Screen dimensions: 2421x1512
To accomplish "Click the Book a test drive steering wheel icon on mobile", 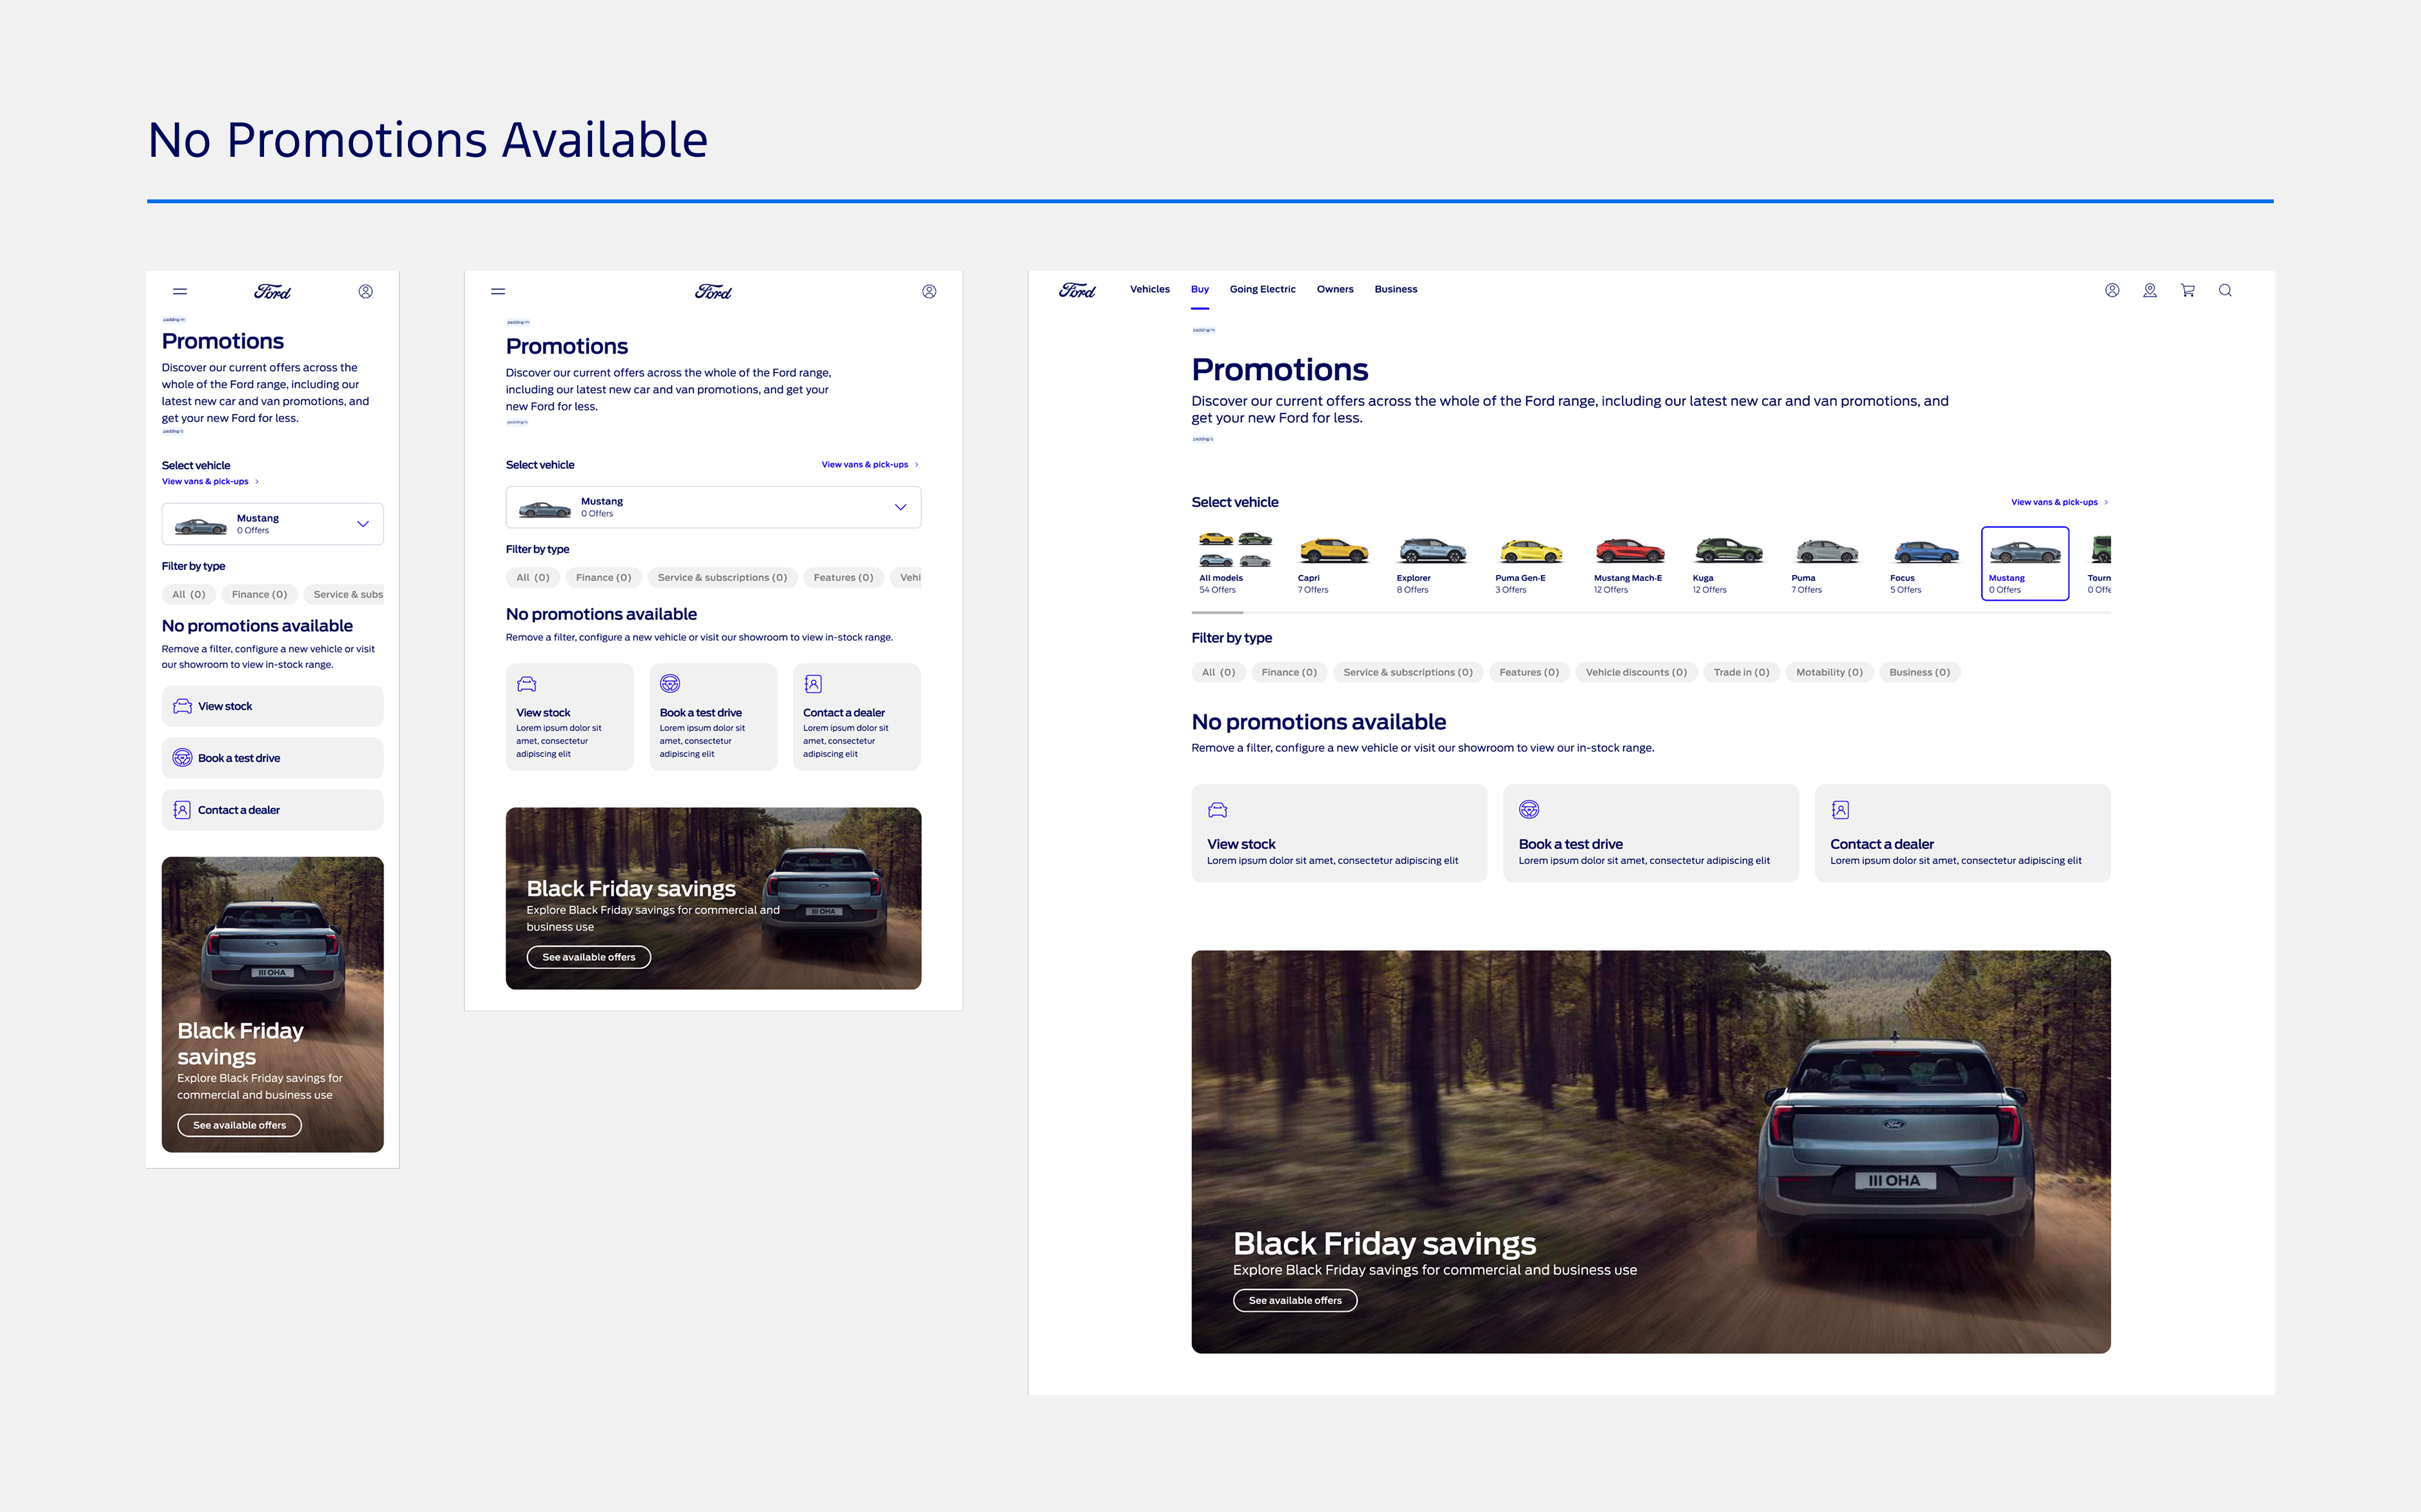I will [182, 758].
